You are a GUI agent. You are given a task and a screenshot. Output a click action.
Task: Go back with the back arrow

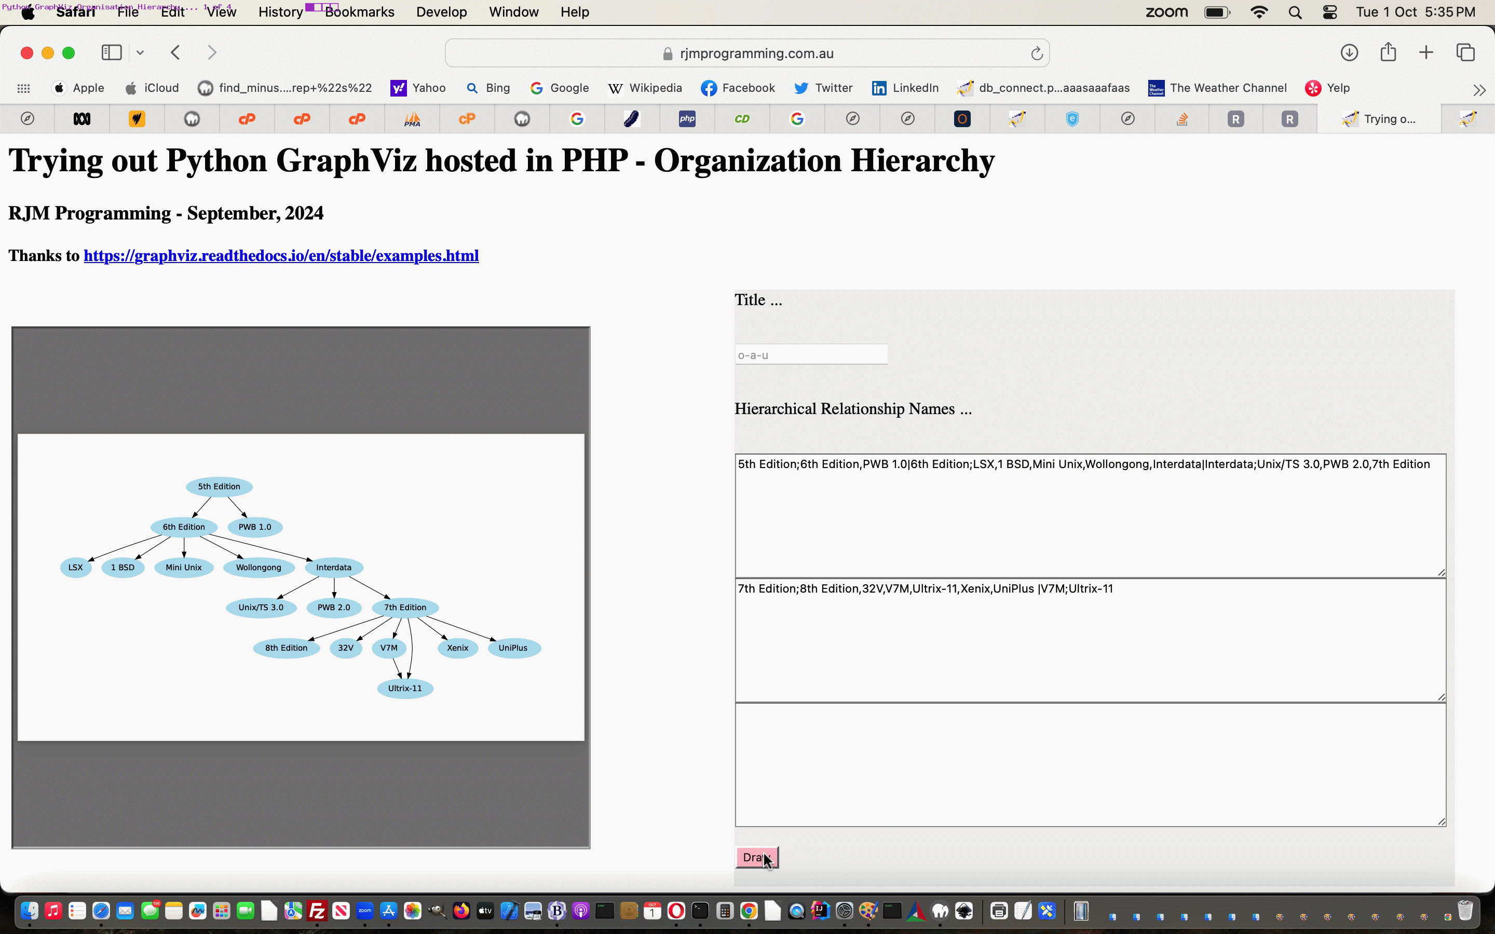(x=175, y=52)
